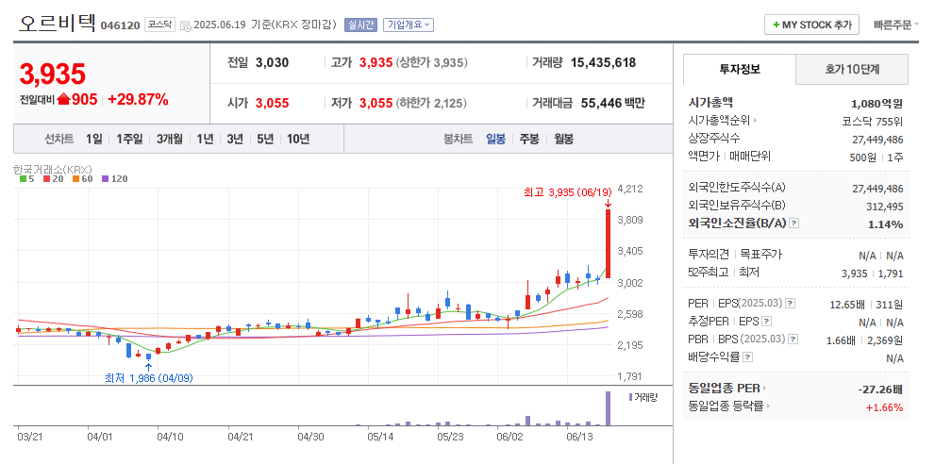Viewport: 935px width, 464px height.
Task: Click the purple 120-day moving average legend swatch
Action: [x=106, y=178]
